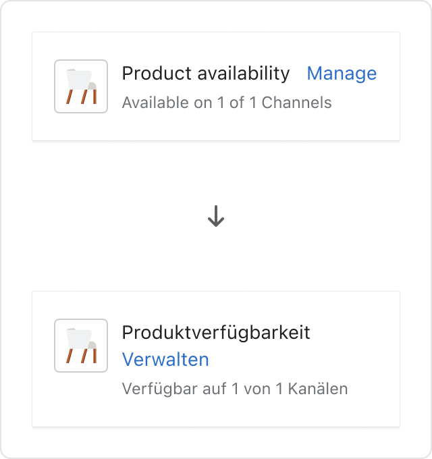432x459 pixels.
Task: Click the orange chair legs in the German card icon
Action: 82,356
